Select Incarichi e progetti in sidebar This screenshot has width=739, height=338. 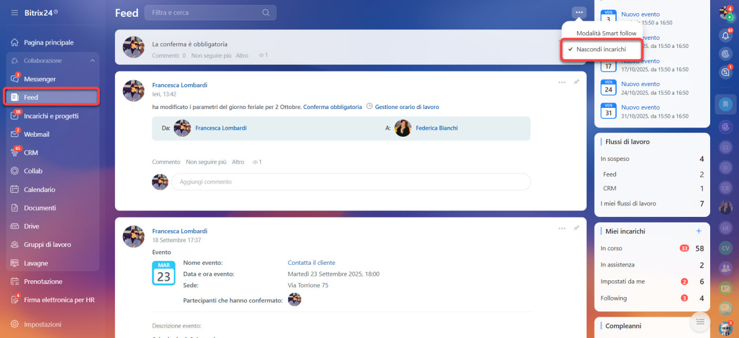(x=51, y=116)
